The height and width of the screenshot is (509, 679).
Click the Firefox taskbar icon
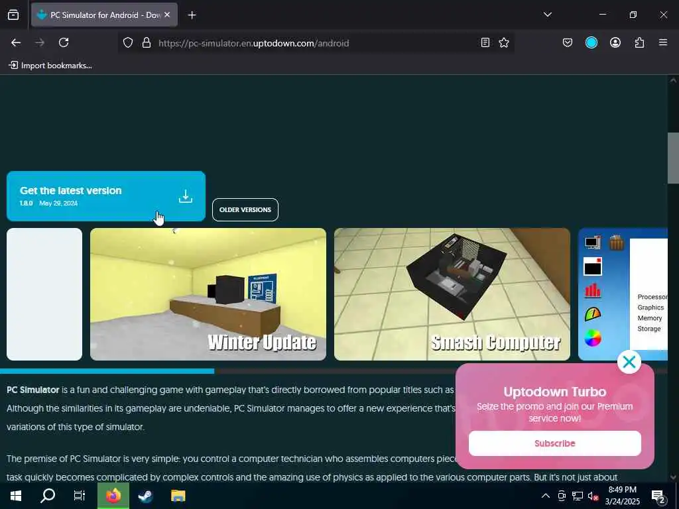[113, 496]
